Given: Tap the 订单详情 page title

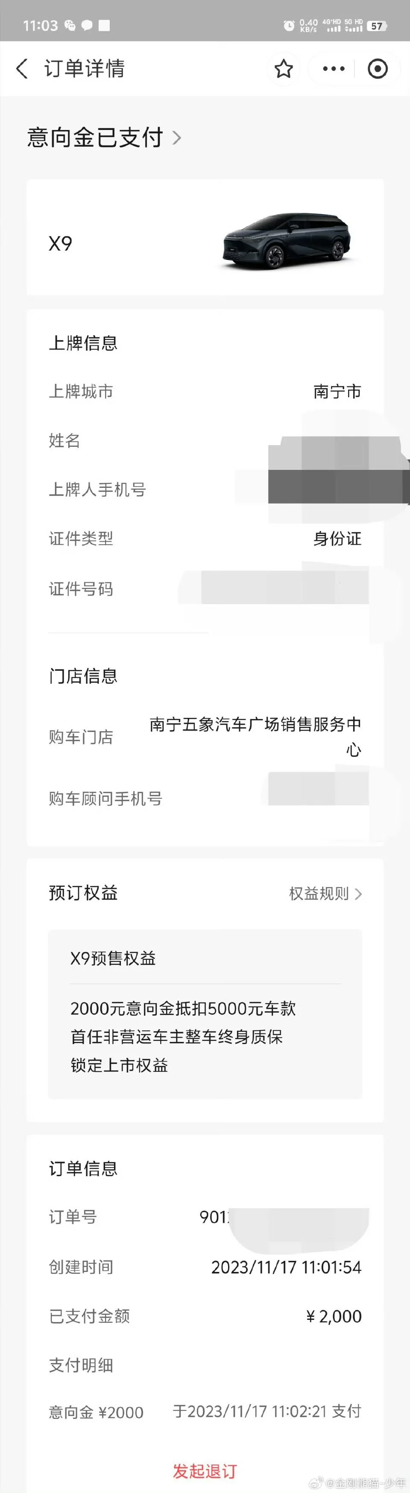Looking at the screenshot, I should 85,69.
